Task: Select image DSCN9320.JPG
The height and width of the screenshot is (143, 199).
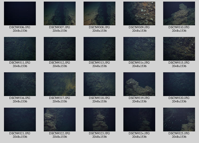Action: point(179,84)
